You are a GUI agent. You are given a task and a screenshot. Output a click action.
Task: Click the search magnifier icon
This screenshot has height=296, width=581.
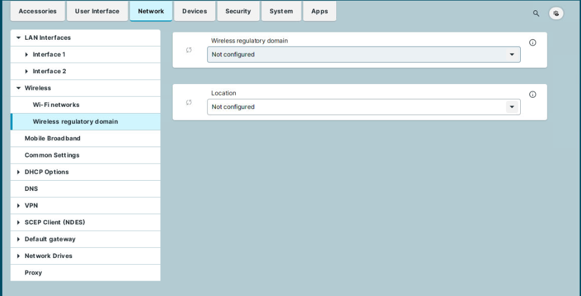pyautogui.click(x=536, y=13)
